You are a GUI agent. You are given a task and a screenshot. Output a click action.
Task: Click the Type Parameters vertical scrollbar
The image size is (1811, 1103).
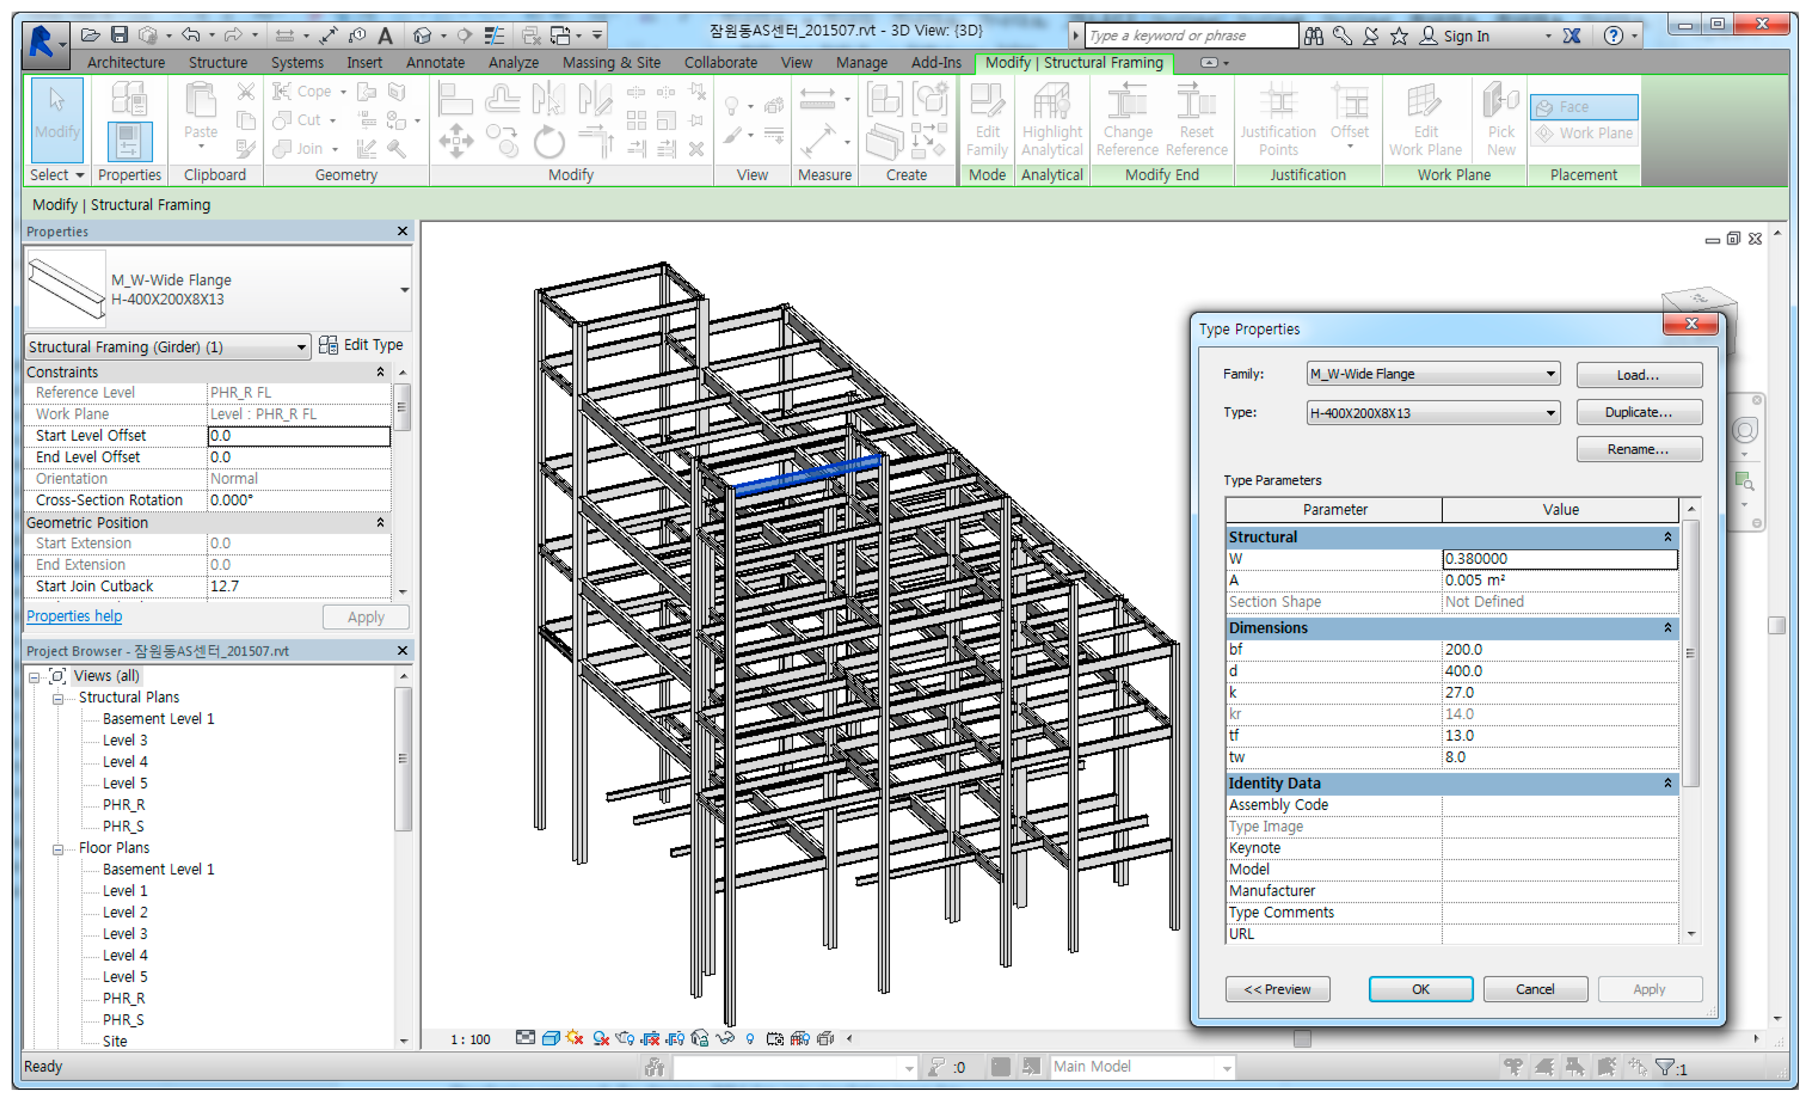[x=1691, y=653]
